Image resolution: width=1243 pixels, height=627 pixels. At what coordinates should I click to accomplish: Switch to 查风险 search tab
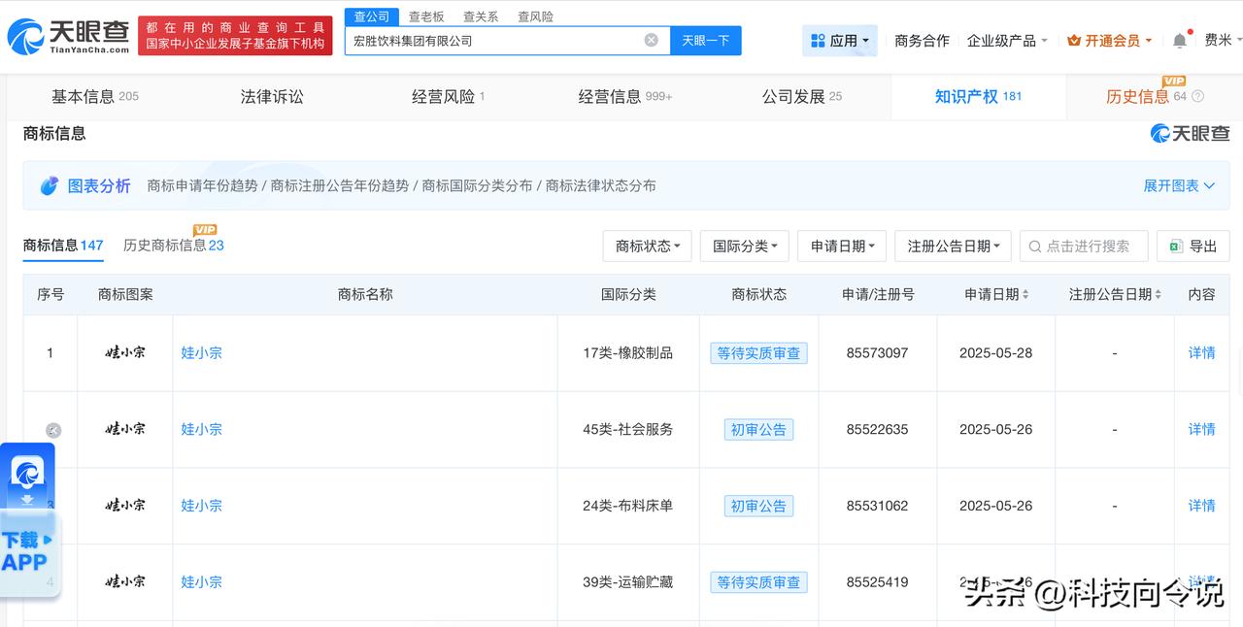[x=535, y=16]
